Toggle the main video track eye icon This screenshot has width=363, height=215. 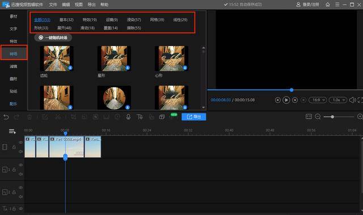coord(20,142)
